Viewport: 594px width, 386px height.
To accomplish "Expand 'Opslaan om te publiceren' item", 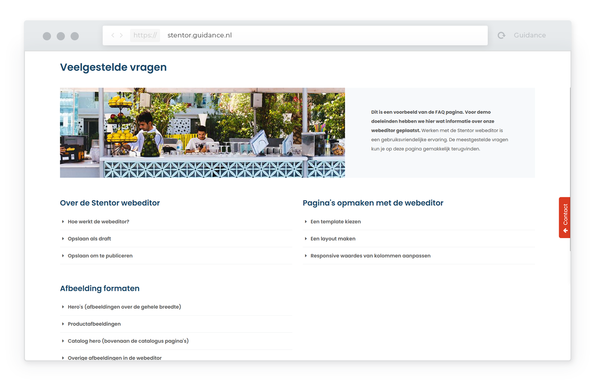I will [x=100, y=256].
